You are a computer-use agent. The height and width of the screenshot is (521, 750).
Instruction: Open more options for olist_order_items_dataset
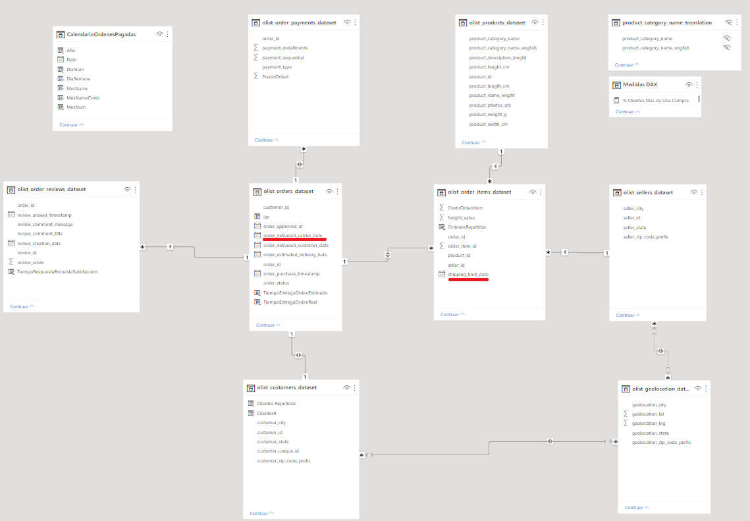click(x=541, y=192)
